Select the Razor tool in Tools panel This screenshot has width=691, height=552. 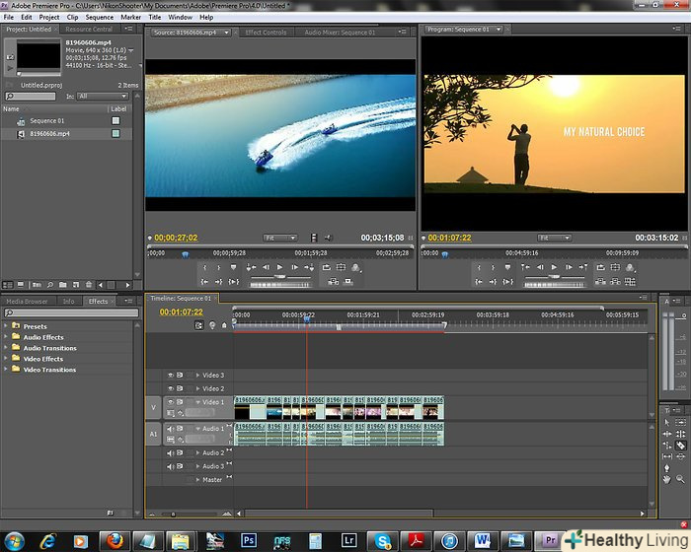point(681,446)
